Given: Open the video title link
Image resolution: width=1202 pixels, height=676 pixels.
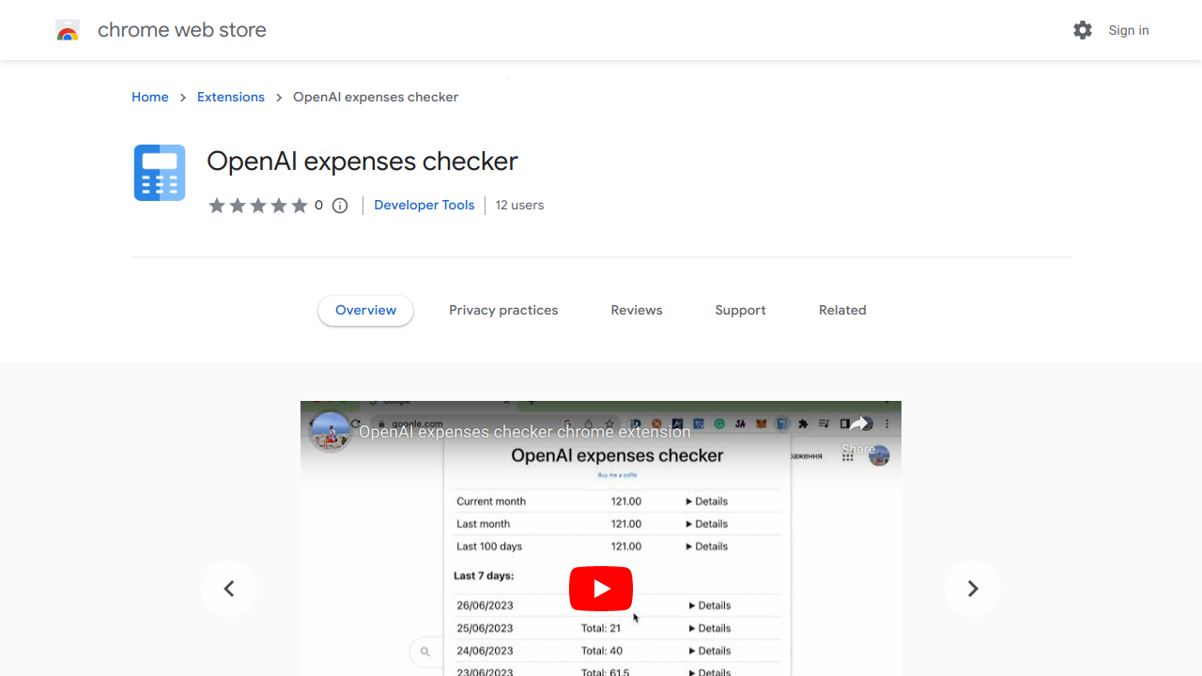Looking at the screenshot, I should [525, 432].
